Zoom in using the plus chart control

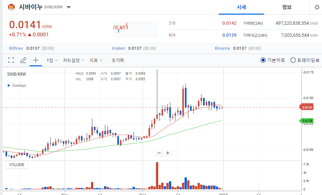[x=167, y=153]
